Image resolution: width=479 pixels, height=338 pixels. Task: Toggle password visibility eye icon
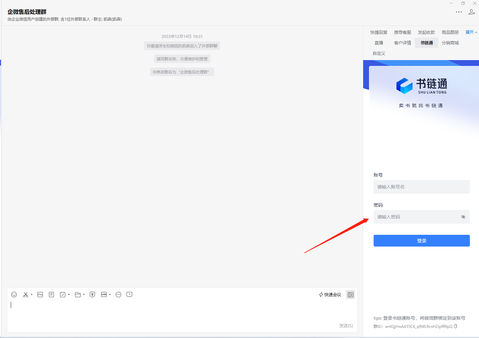[463, 217]
